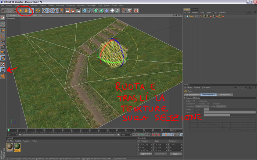Toggle the Superficie checkbox

tap(194, 104)
